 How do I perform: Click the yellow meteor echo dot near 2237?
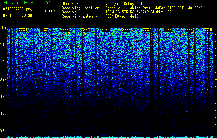(149, 112)
